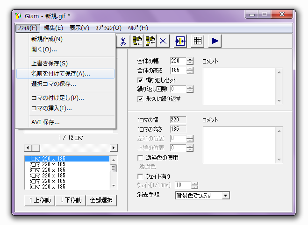Screen dimensions: 308x225
Task: Choose 新規作成(N) from file menu
Action: click(65, 39)
